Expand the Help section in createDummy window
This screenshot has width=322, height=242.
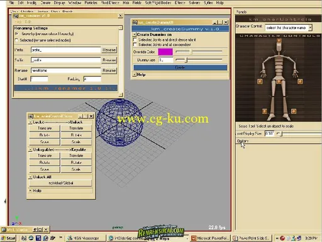135,74
